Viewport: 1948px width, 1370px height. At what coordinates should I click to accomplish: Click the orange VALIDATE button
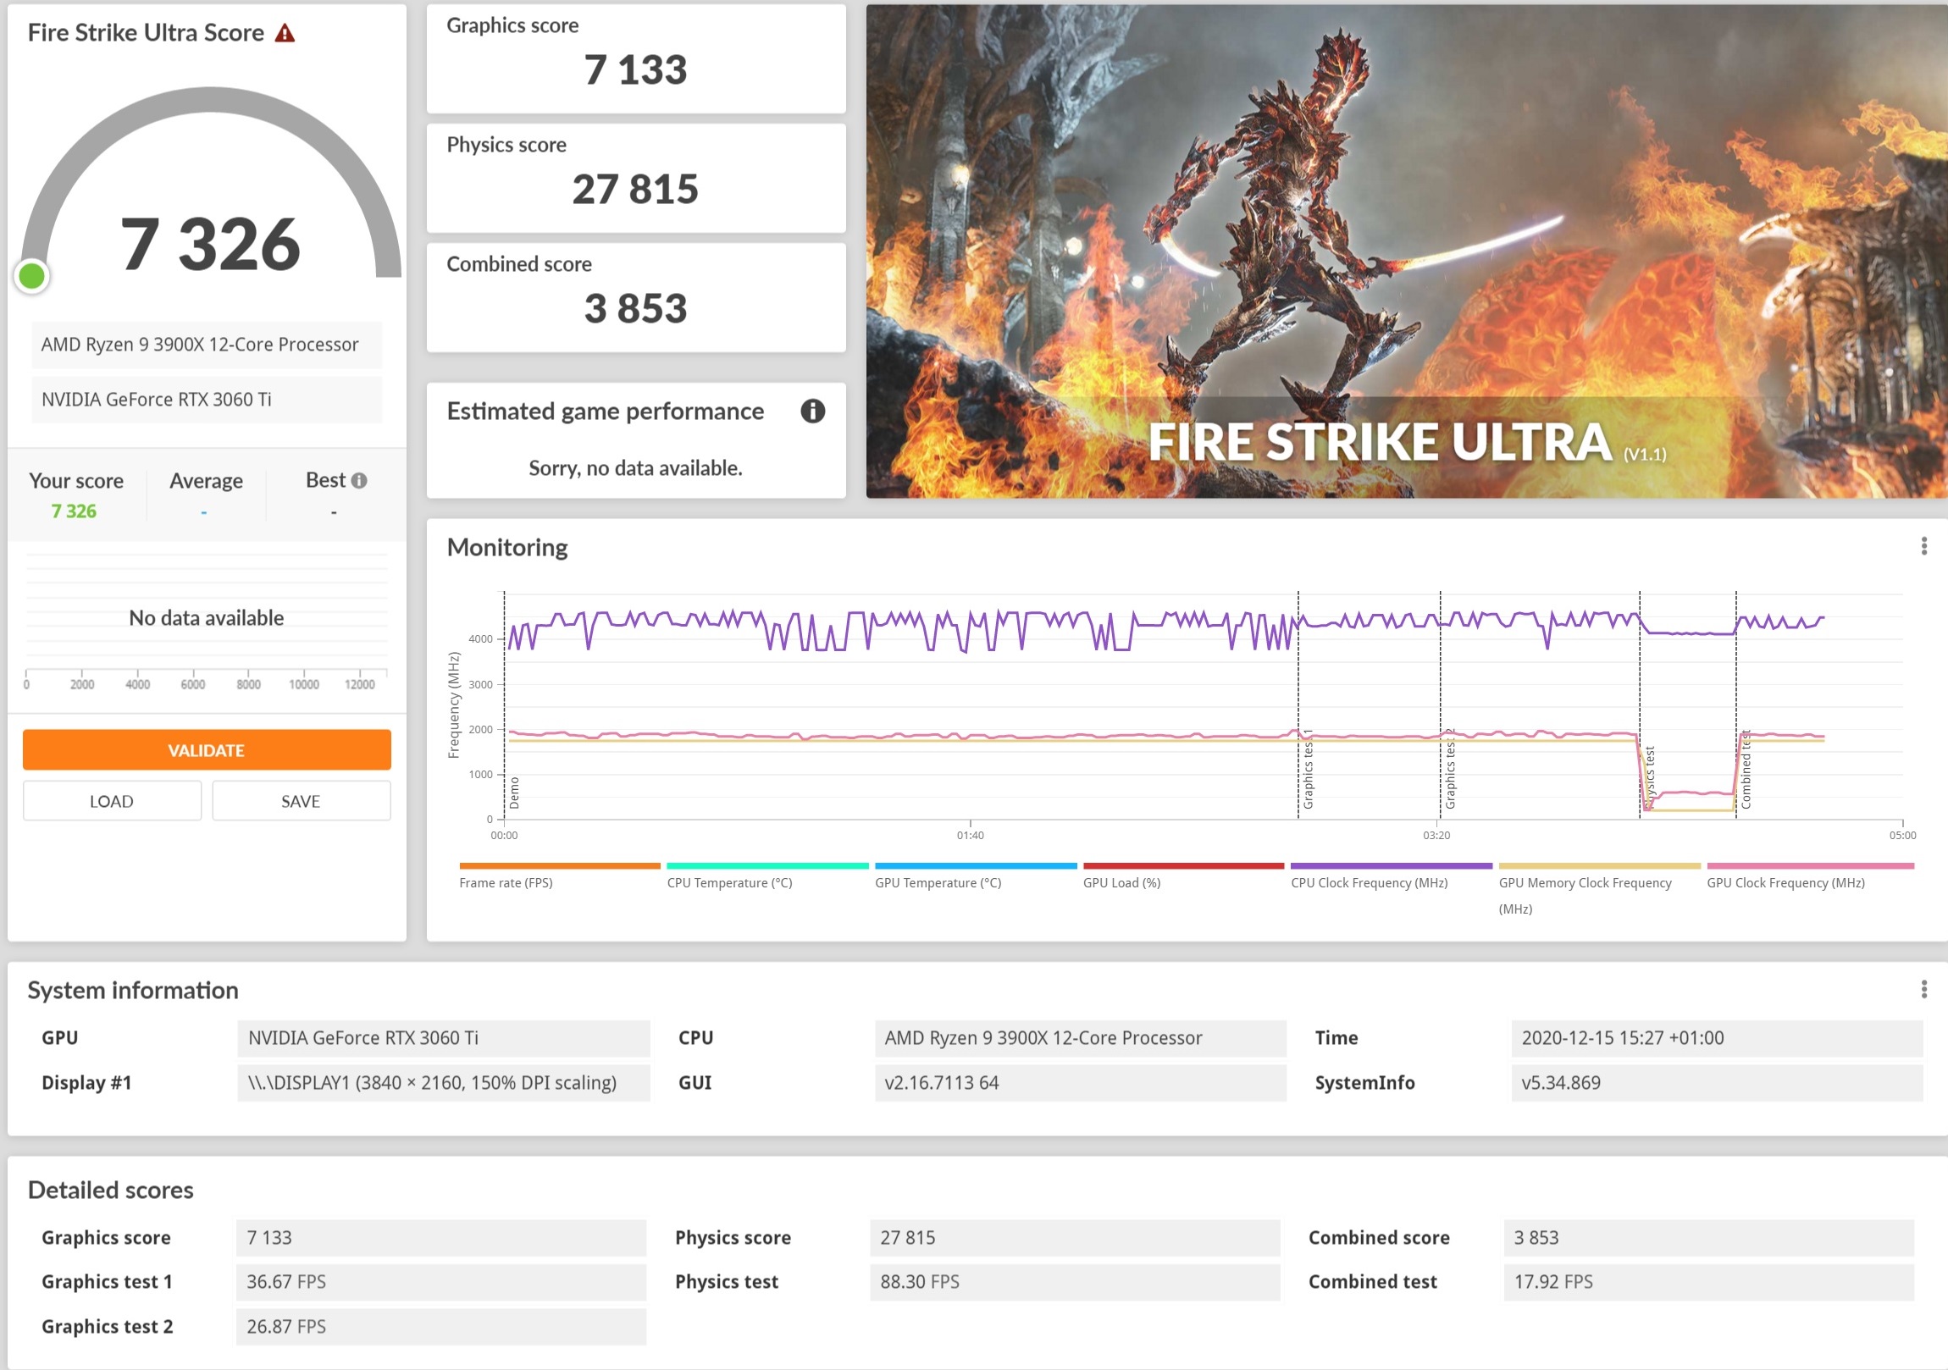206,750
